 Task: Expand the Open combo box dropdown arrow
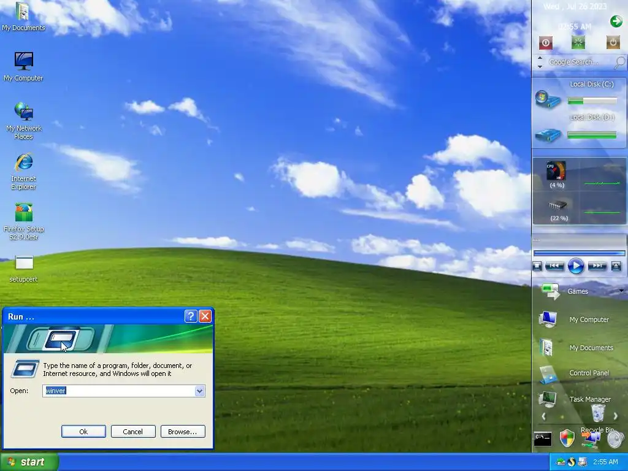[199, 391]
